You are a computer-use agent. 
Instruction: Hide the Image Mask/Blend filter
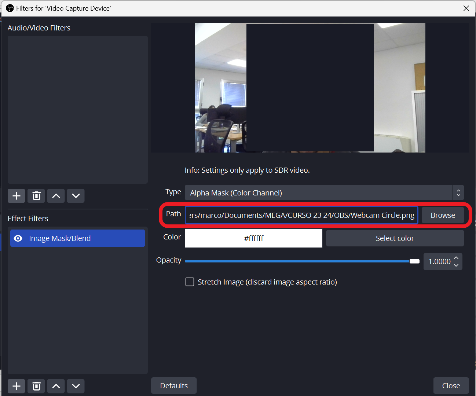point(18,238)
